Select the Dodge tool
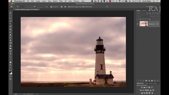 pos(11,49)
